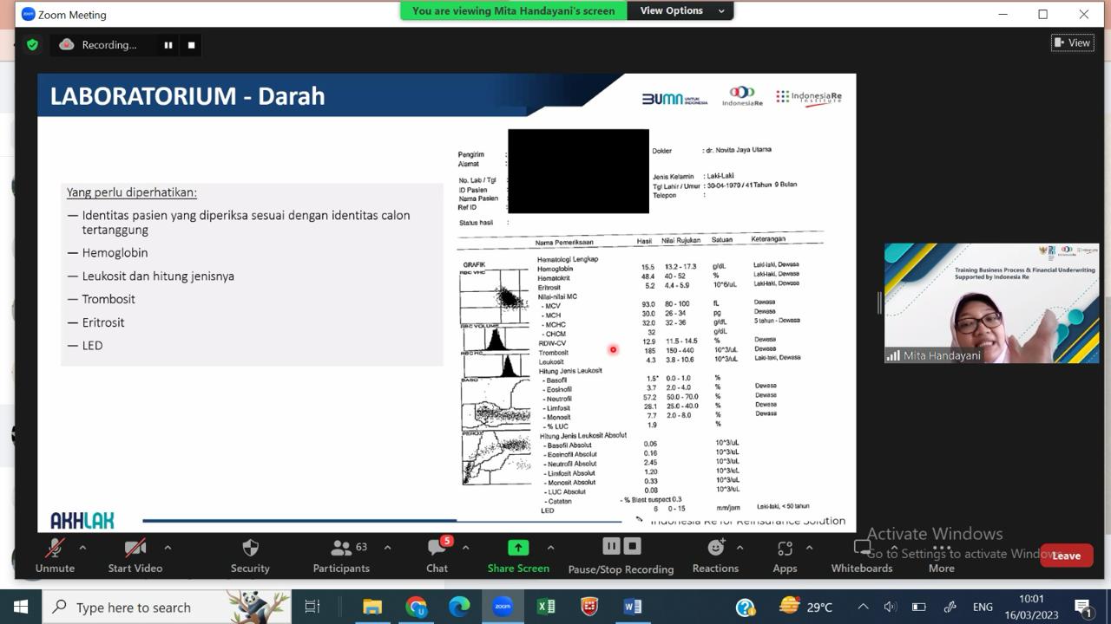Click the green encryption shield icon
Screen dimensions: 1111x624
pyautogui.click(x=32, y=45)
